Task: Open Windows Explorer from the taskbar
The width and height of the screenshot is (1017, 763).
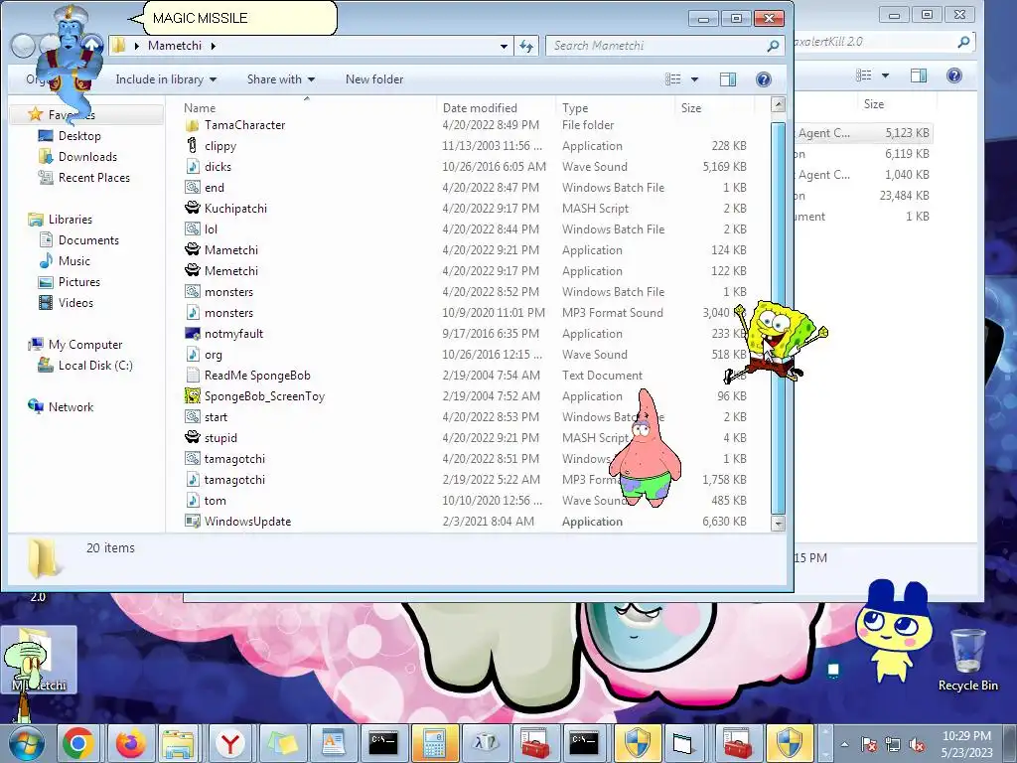Action: (179, 743)
